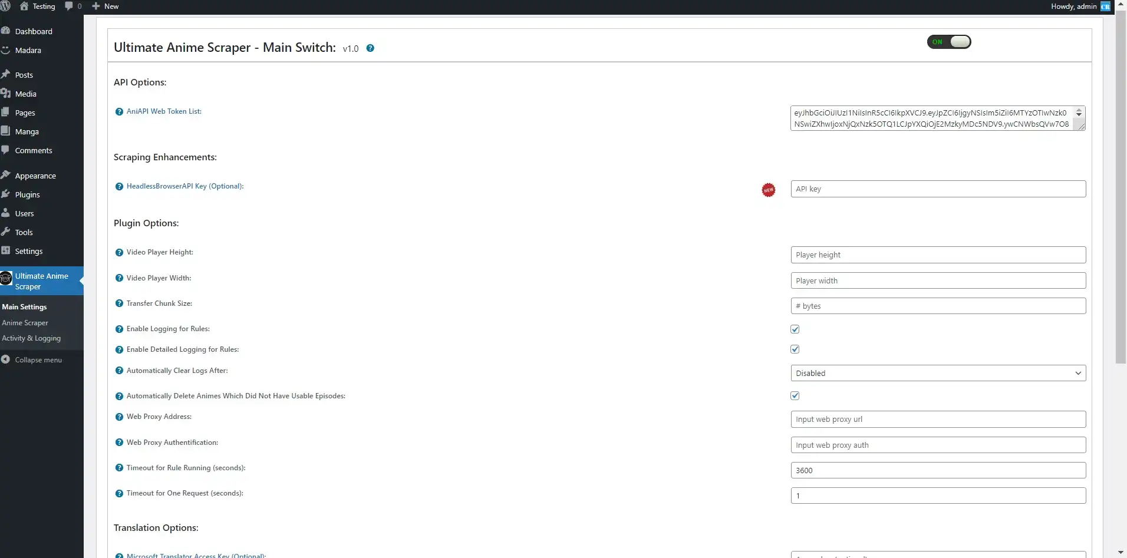Open the Howdy, admin account link
This screenshot has width=1127, height=558.
click(1073, 6)
